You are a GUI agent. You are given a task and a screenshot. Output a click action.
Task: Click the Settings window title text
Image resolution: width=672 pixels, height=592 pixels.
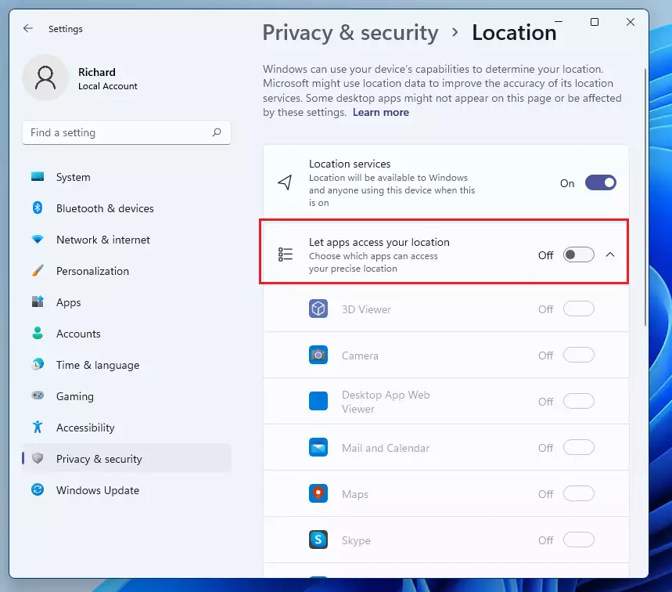(66, 29)
